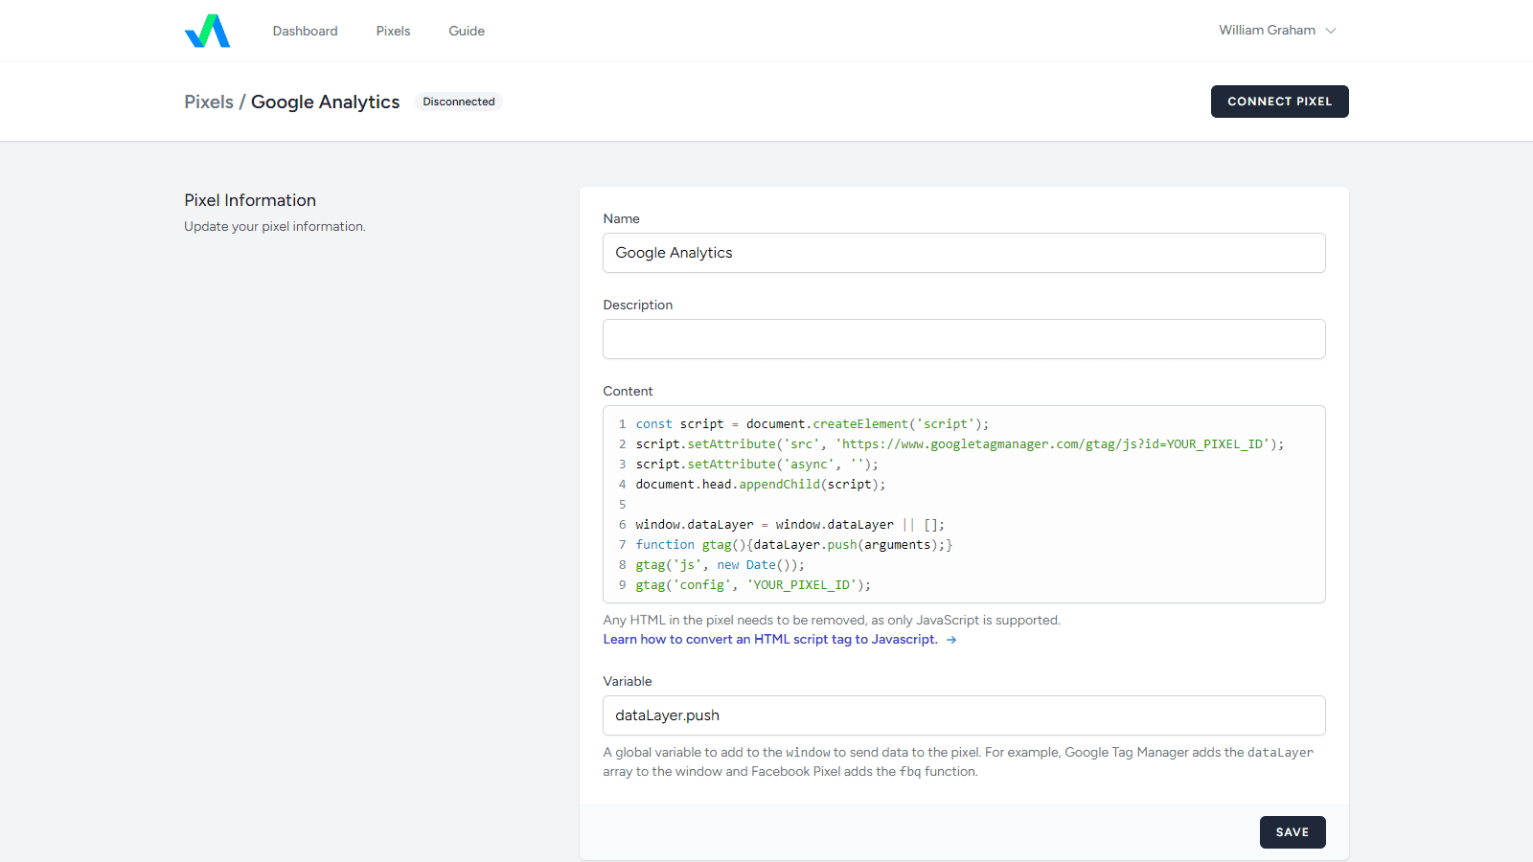Viewport: 1533px width, 862px height.
Task: Focus the Variable field with dataLayer.push
Action: point(964,715)
